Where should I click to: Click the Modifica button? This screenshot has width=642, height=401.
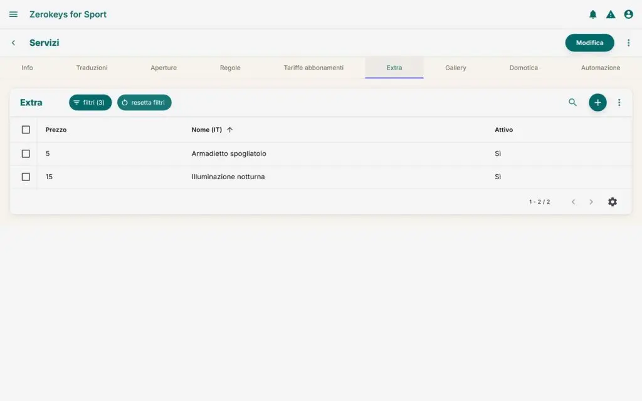589,43
